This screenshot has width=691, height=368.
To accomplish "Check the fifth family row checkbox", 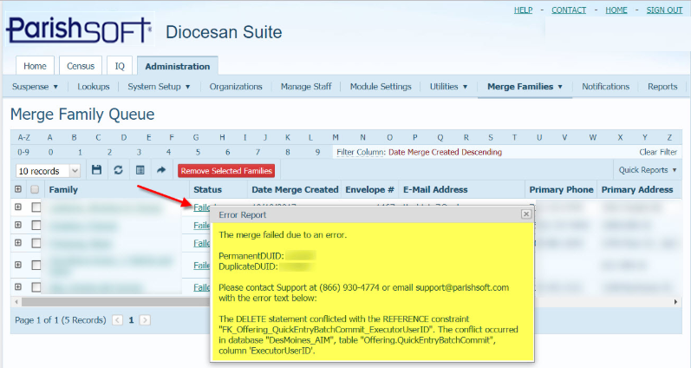I will pyautogui.click(x=36, y=287).
